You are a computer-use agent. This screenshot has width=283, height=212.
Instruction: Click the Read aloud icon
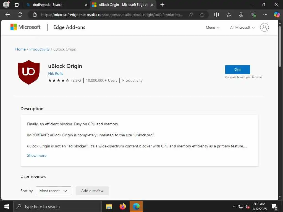(191, 15)
